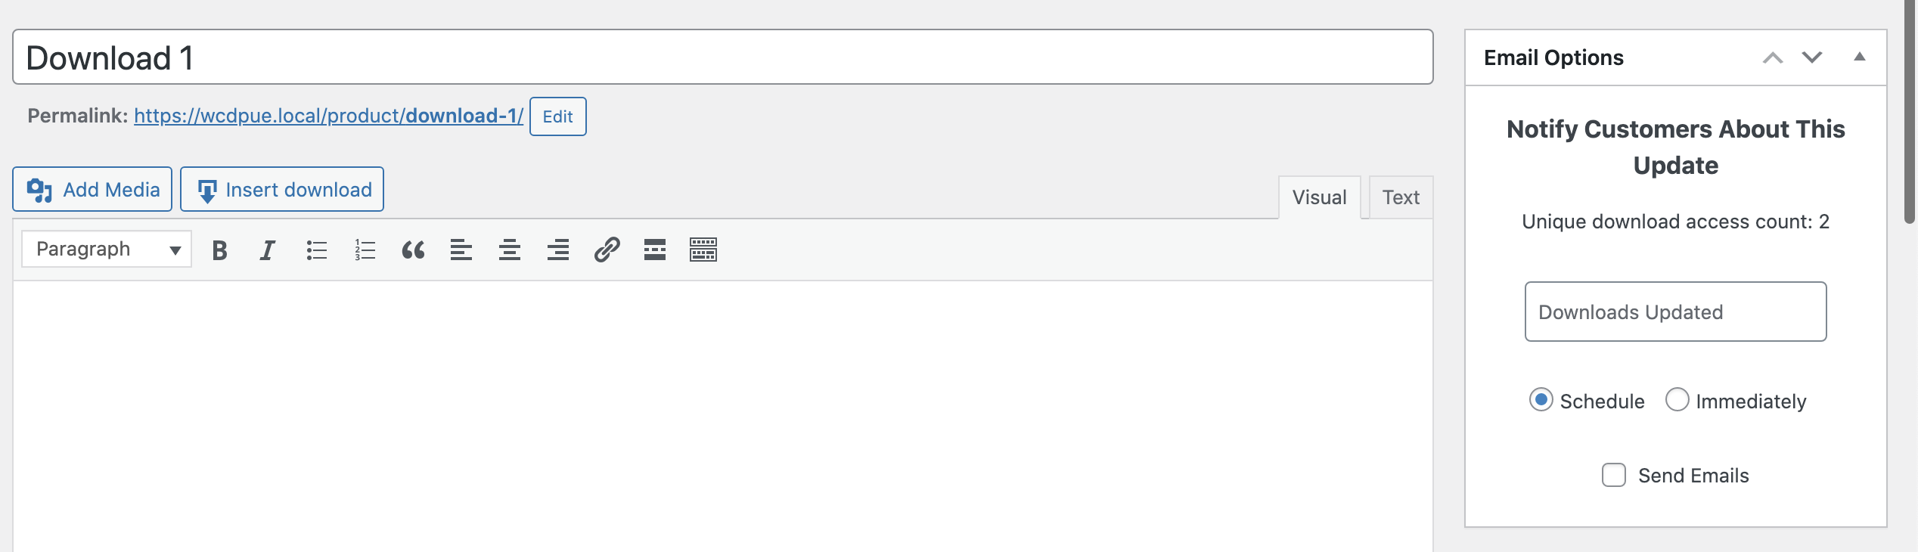Collapse the Email Options panel
The height and width of the screenshot is (552, 1918).
pyautogui.click(x=1860, y=57)
